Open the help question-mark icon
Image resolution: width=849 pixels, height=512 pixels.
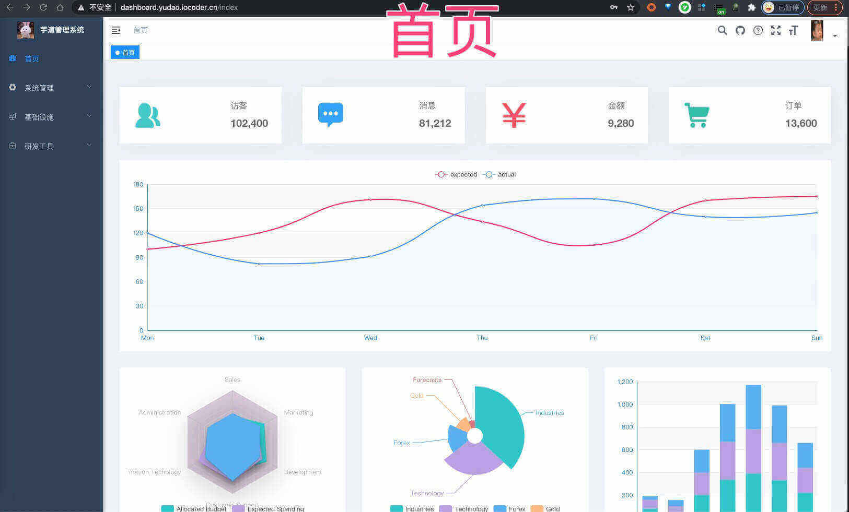758,31
